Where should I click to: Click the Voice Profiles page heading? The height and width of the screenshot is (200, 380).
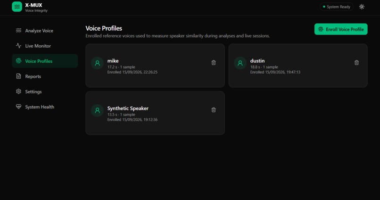tap(104, 28)
